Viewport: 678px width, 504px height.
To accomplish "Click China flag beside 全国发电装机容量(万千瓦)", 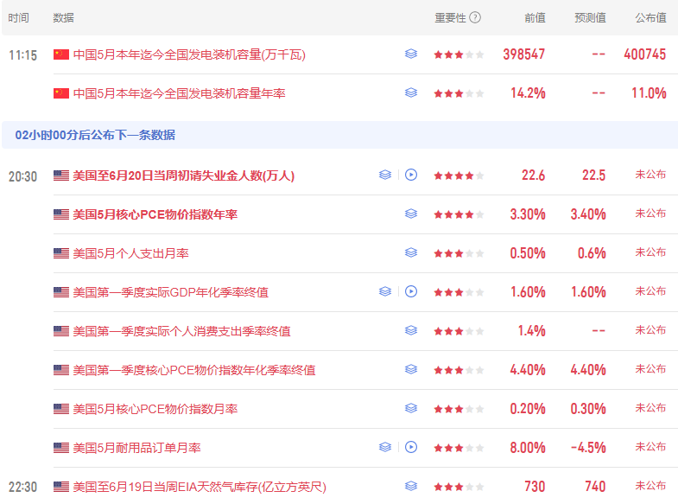I will 61,54.
